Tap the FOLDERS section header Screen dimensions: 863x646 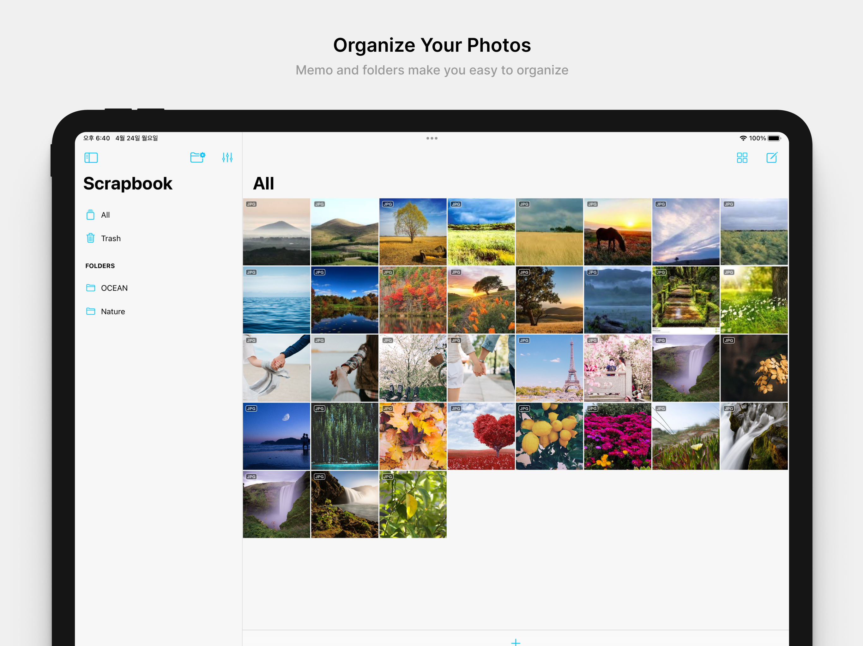[100, 266]
